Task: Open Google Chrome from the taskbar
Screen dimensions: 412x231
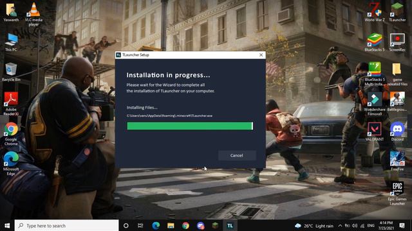Action: tap(185, 225)
